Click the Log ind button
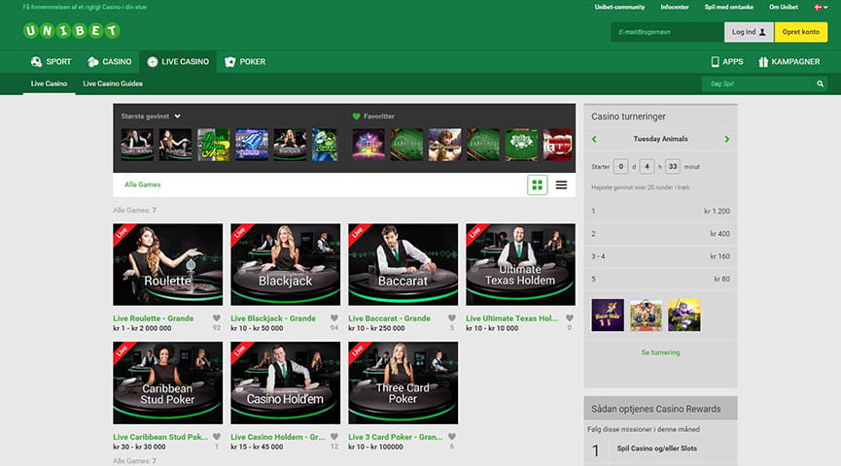 pyautogui.click(x=749, y=32)
